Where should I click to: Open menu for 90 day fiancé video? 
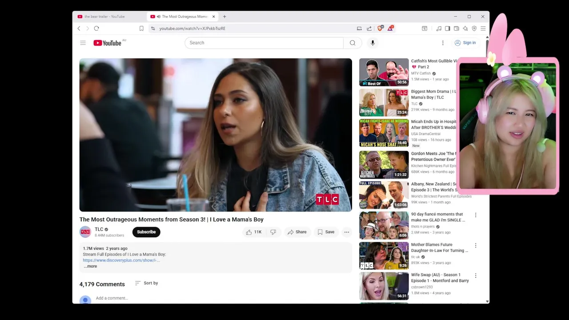(x=476, y=215)
